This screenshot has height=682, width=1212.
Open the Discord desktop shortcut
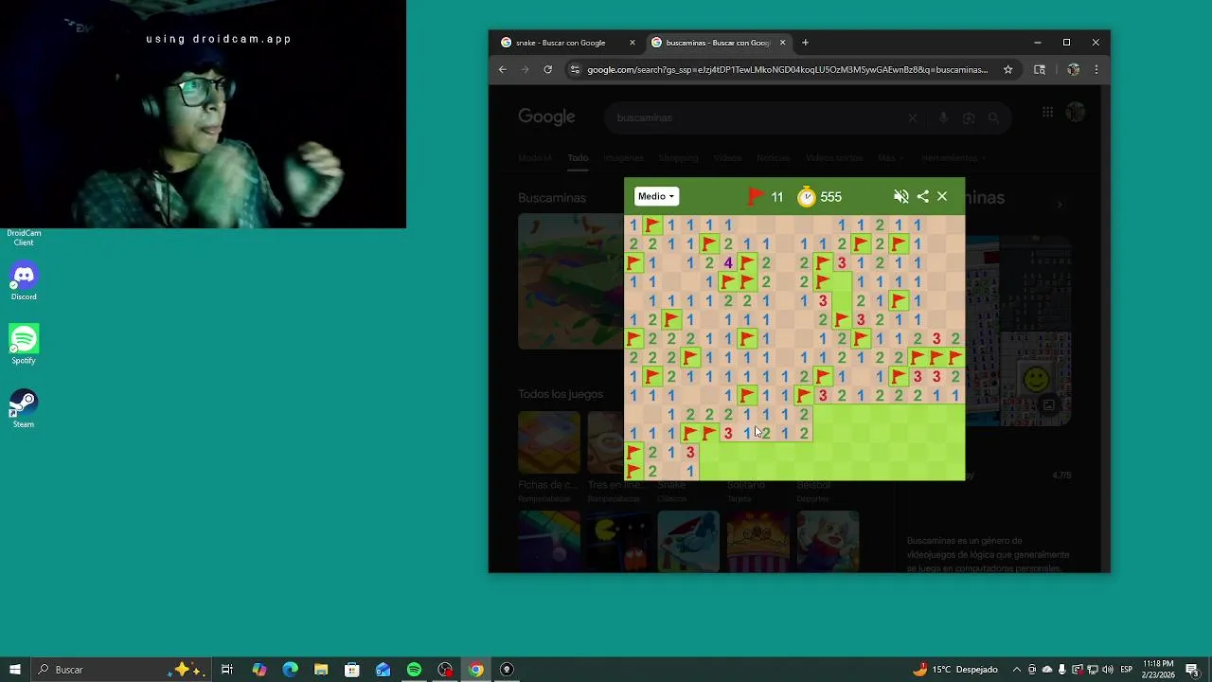(24, 281)
